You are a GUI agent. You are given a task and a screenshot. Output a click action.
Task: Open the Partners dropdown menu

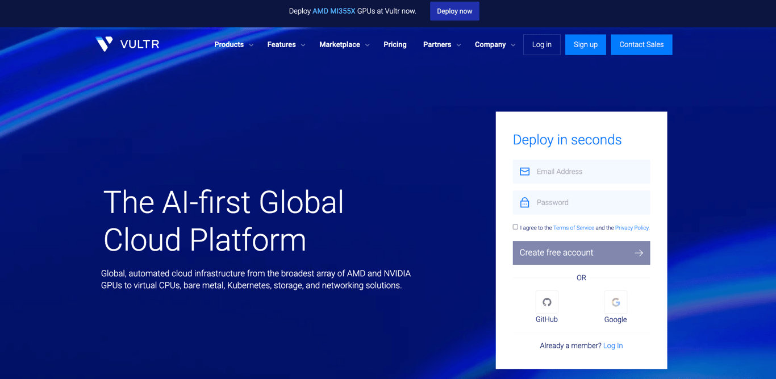[442, 44]
